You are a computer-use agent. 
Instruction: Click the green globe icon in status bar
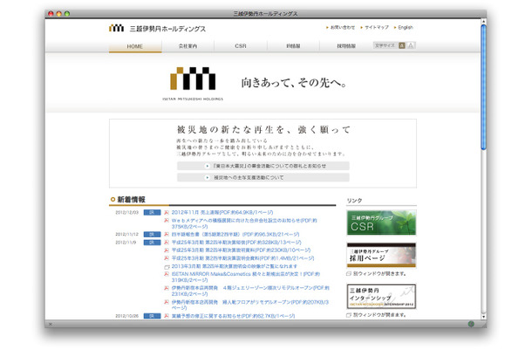pyautogui.click(x=471, y=324)
